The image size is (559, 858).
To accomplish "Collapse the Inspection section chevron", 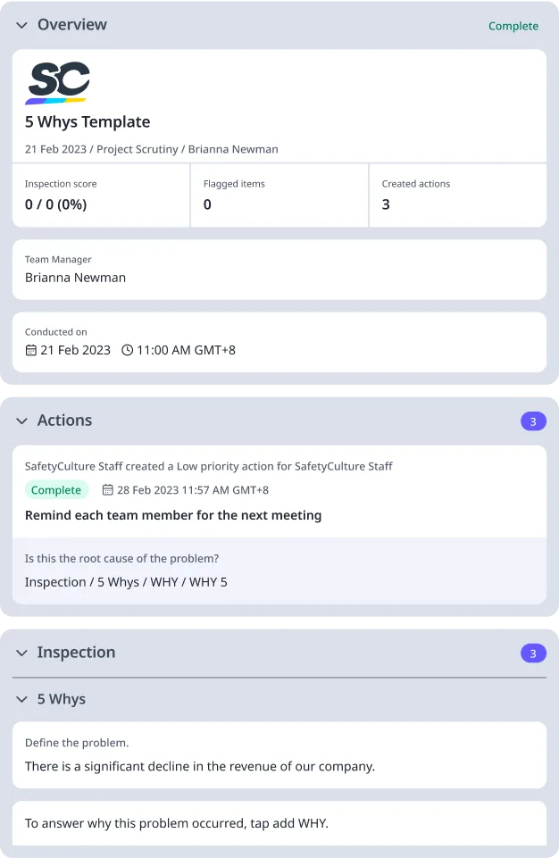I will [21, 653].
